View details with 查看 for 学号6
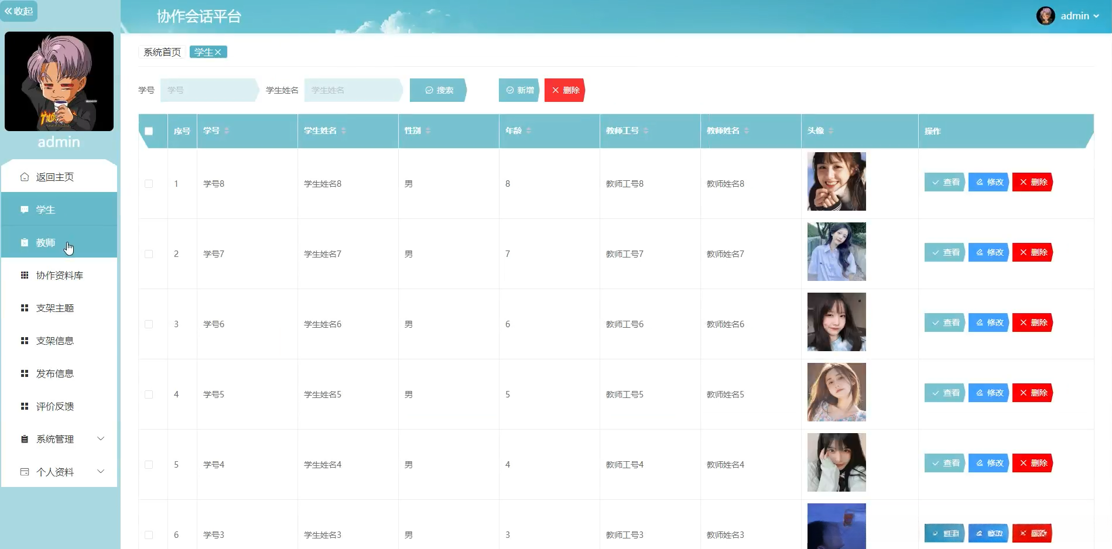 pyautogui.click(x=945, y=322)
